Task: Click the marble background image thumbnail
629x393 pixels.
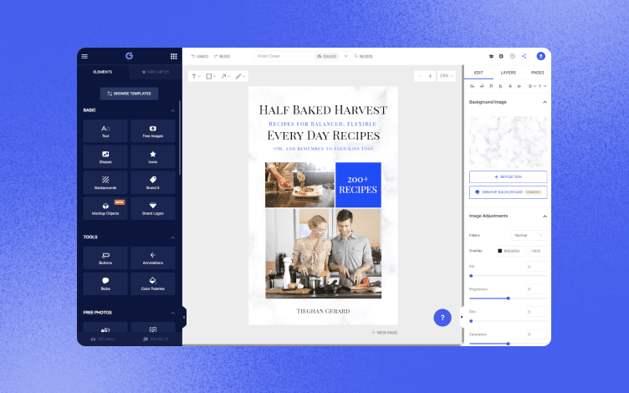Action: (x=508, y=142)
